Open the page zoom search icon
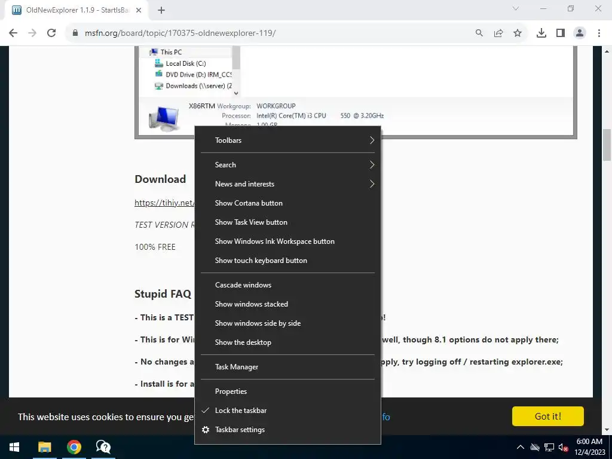The image size is (612, 459). [x=479, y=33]
